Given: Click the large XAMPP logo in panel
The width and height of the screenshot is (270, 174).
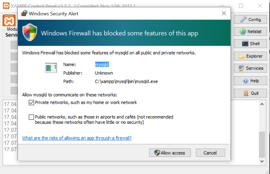Looking at the screenshot, I should click(9, 21).
